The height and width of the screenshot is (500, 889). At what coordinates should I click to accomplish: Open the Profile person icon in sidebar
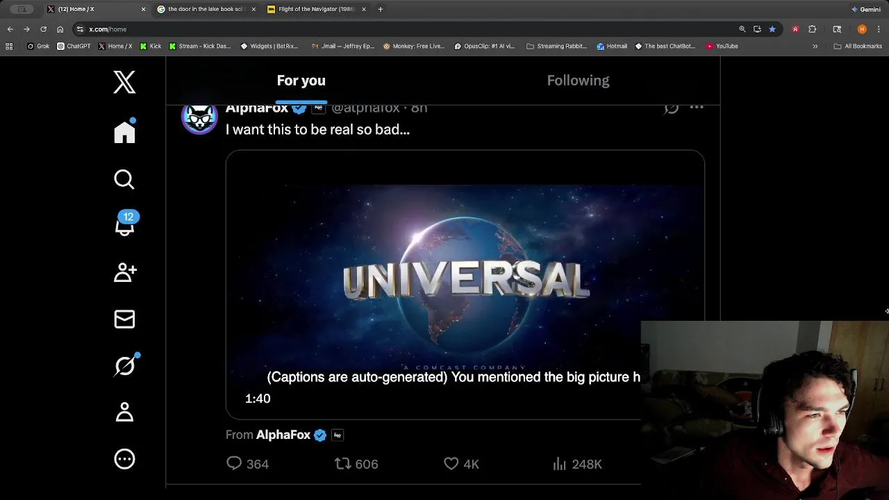coord(124,412)
